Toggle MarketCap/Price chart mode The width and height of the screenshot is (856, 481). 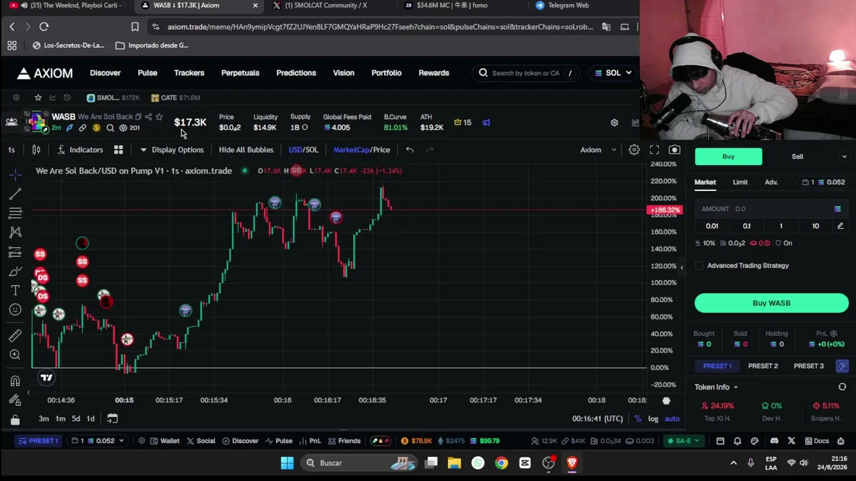pyautogui.click(x=362, y=150)
